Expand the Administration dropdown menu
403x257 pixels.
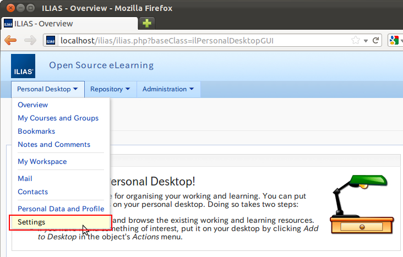point(168,89)
